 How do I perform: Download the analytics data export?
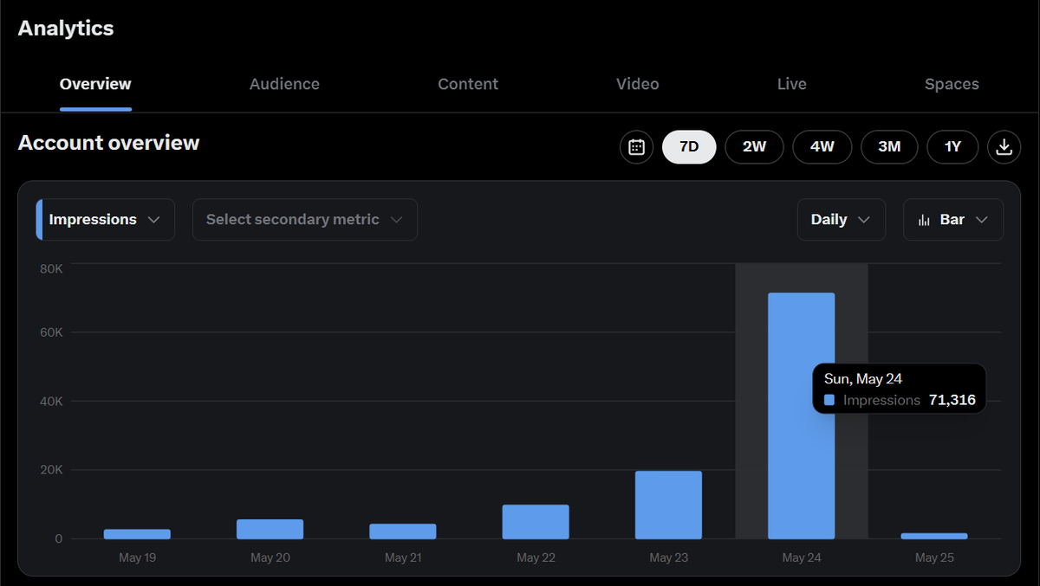coord(1004,146)
